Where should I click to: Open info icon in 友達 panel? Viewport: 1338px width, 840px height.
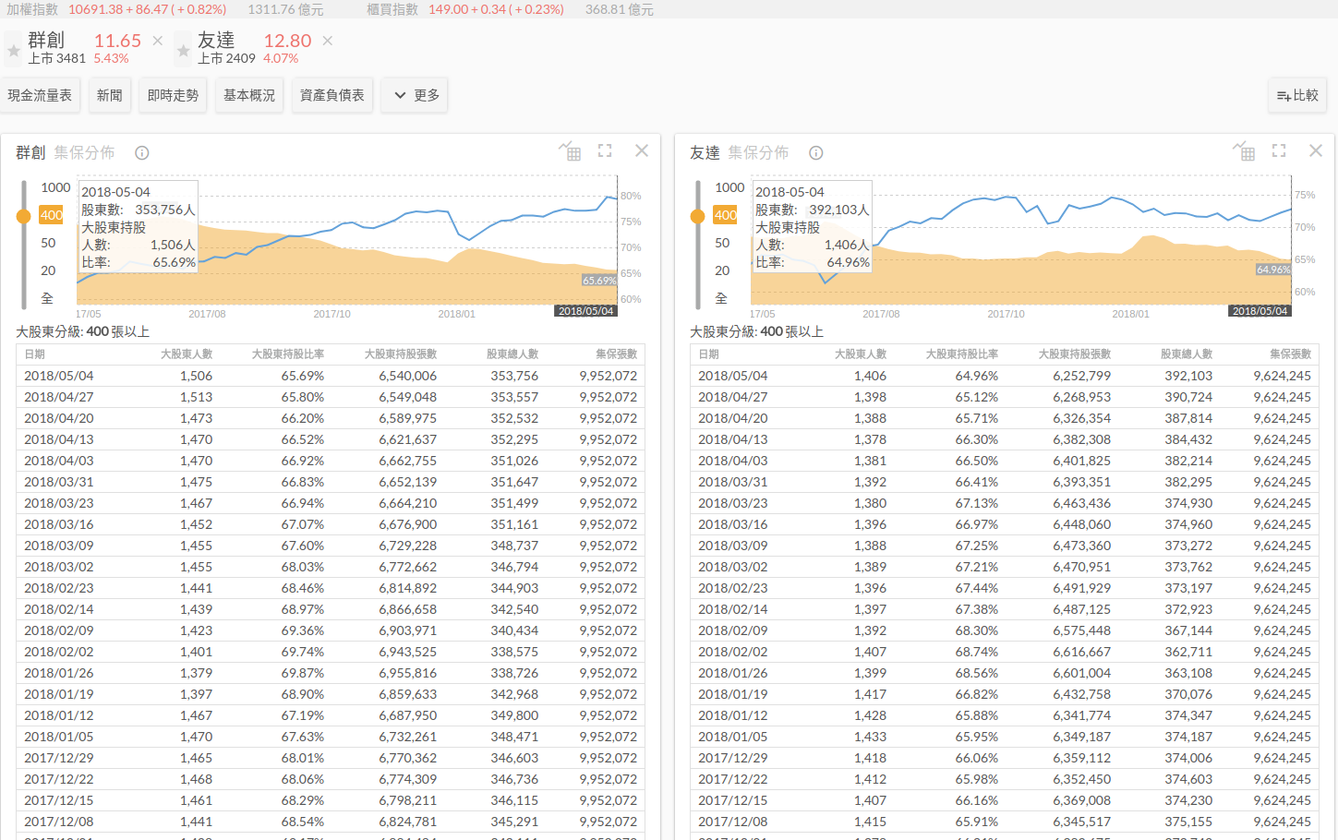[x=816, y=153]
